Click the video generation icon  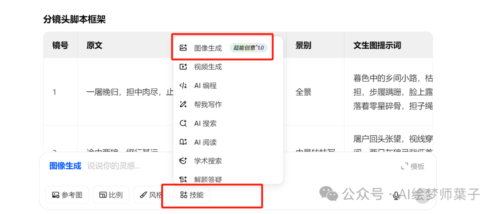pyautogui.click(x=183, y=67)
